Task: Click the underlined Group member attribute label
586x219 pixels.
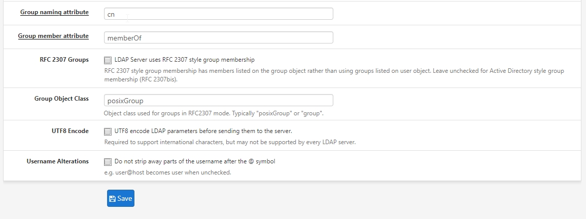Action: pyautogui.click(x=53, y=36)
